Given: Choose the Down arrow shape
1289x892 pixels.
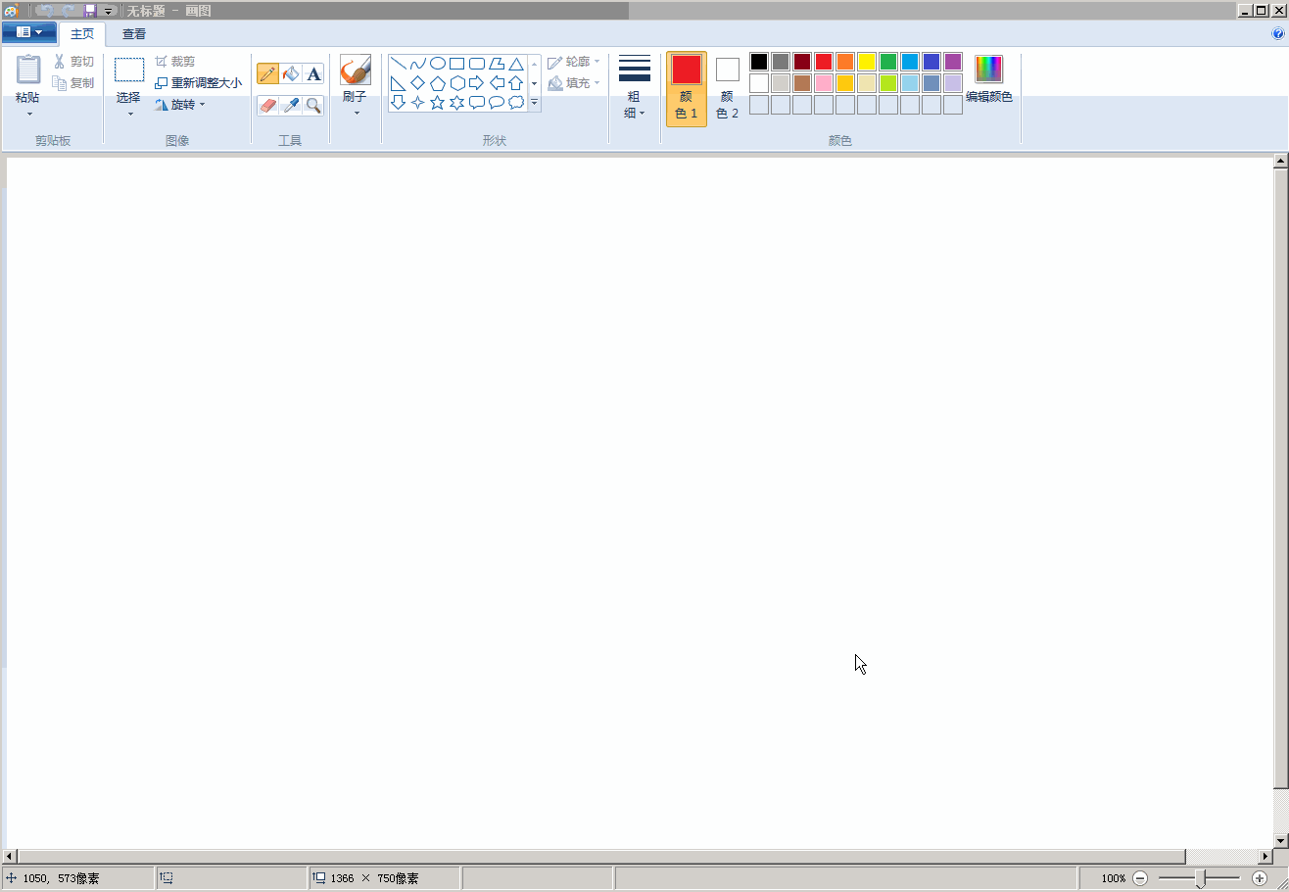Looking at the screenshot, I should (x=399, y=102).
